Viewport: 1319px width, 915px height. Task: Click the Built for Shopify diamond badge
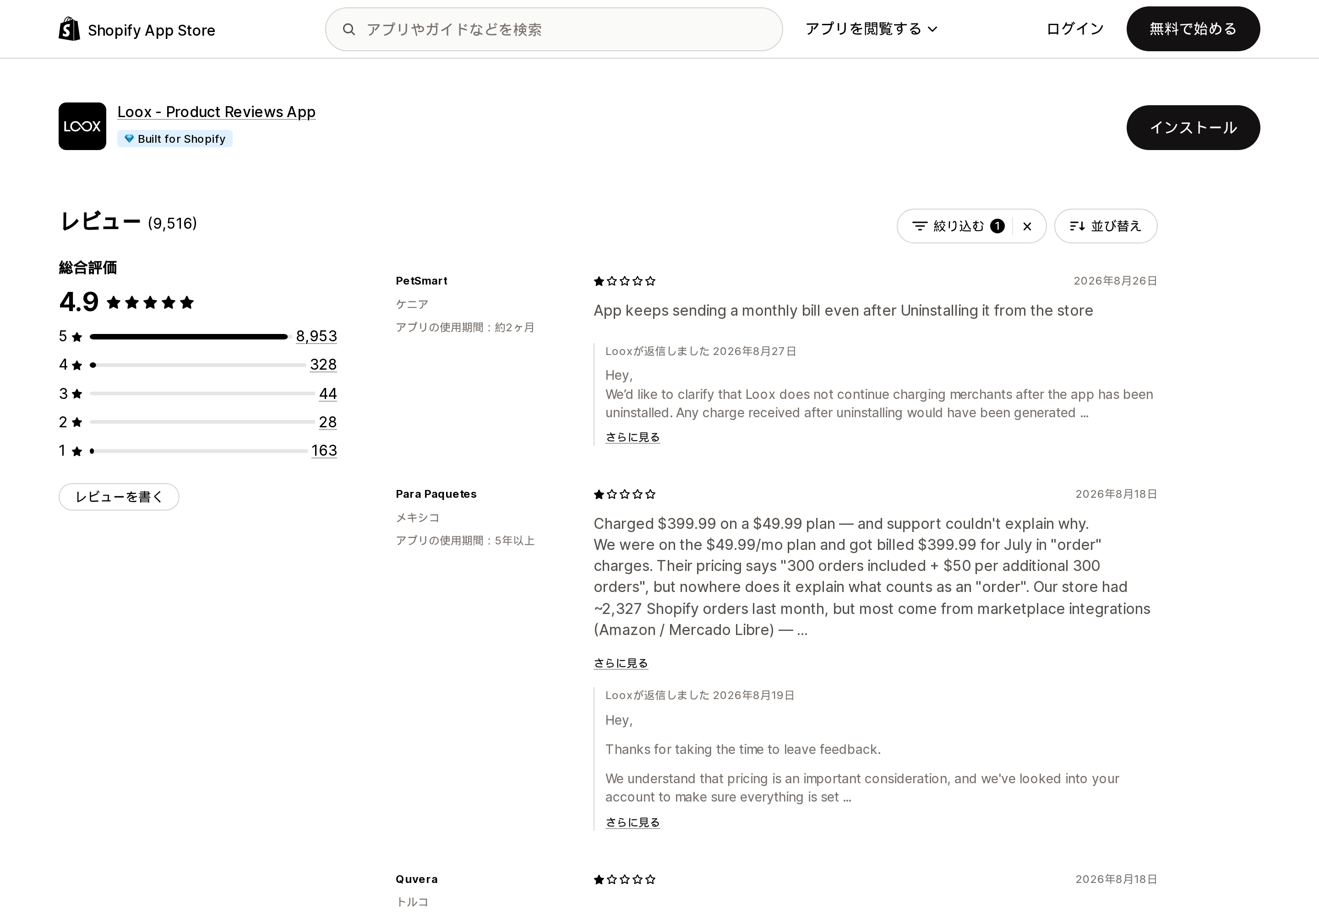point(174,139)
